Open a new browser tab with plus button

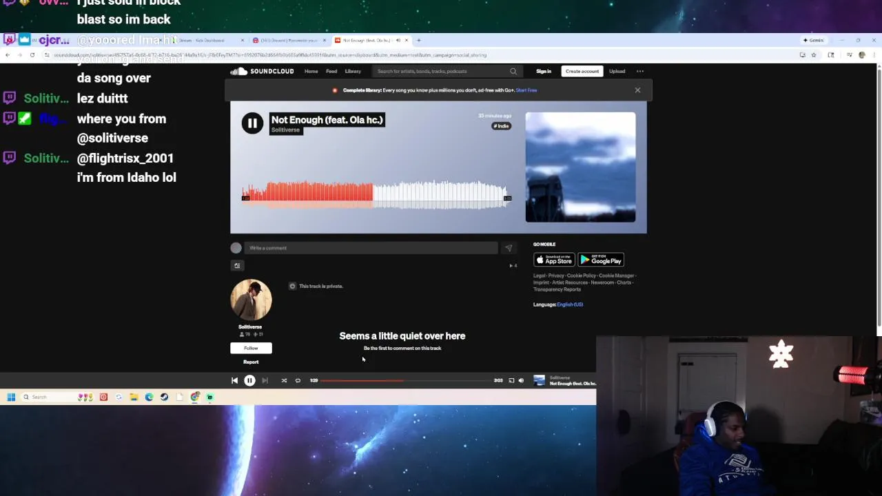418,40
